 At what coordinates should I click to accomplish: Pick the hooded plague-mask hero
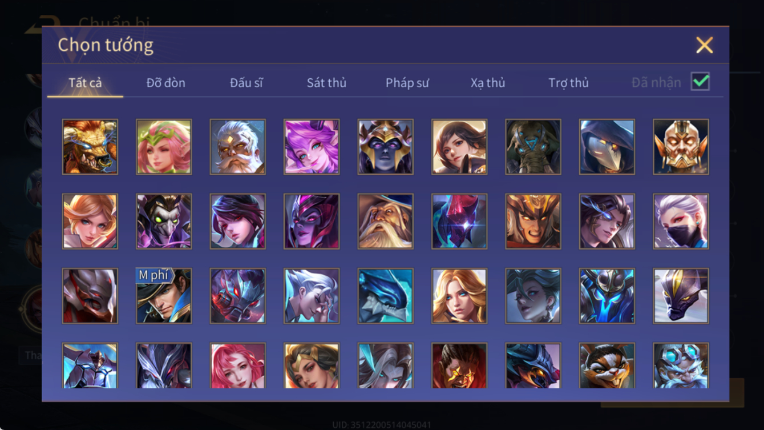[x=607, y=147]
